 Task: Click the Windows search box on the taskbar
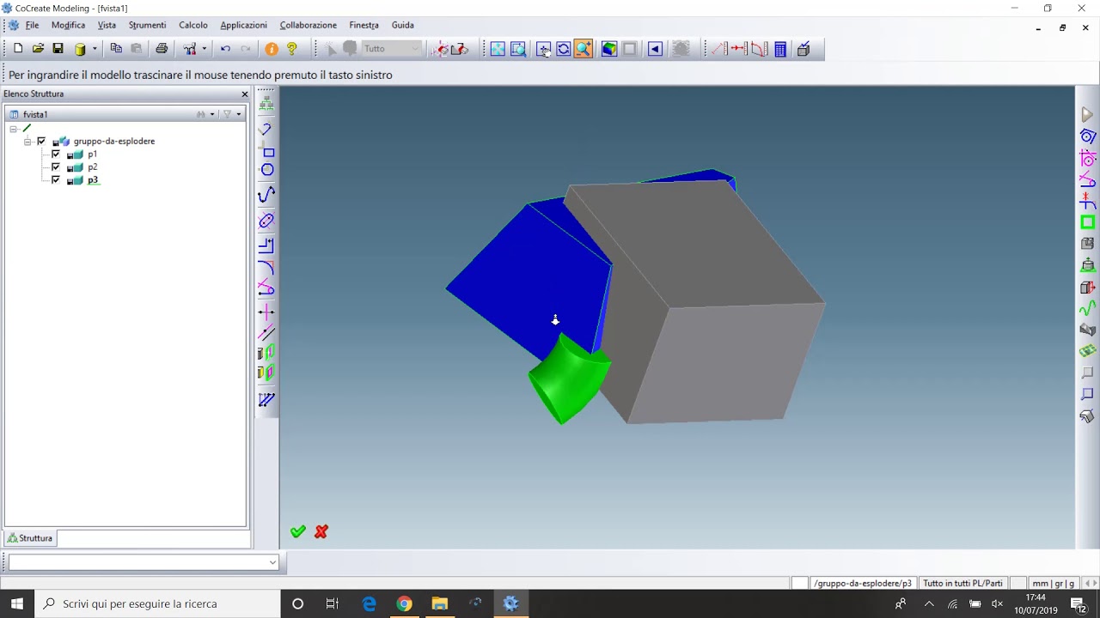coord(157,603)
